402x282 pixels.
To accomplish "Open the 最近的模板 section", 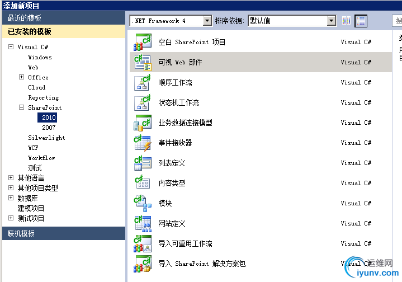I will tap(64, 18).
